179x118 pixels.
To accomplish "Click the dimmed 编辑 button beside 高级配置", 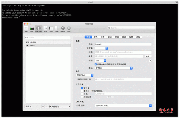I will pyautogui.click(x=110, y=97).
